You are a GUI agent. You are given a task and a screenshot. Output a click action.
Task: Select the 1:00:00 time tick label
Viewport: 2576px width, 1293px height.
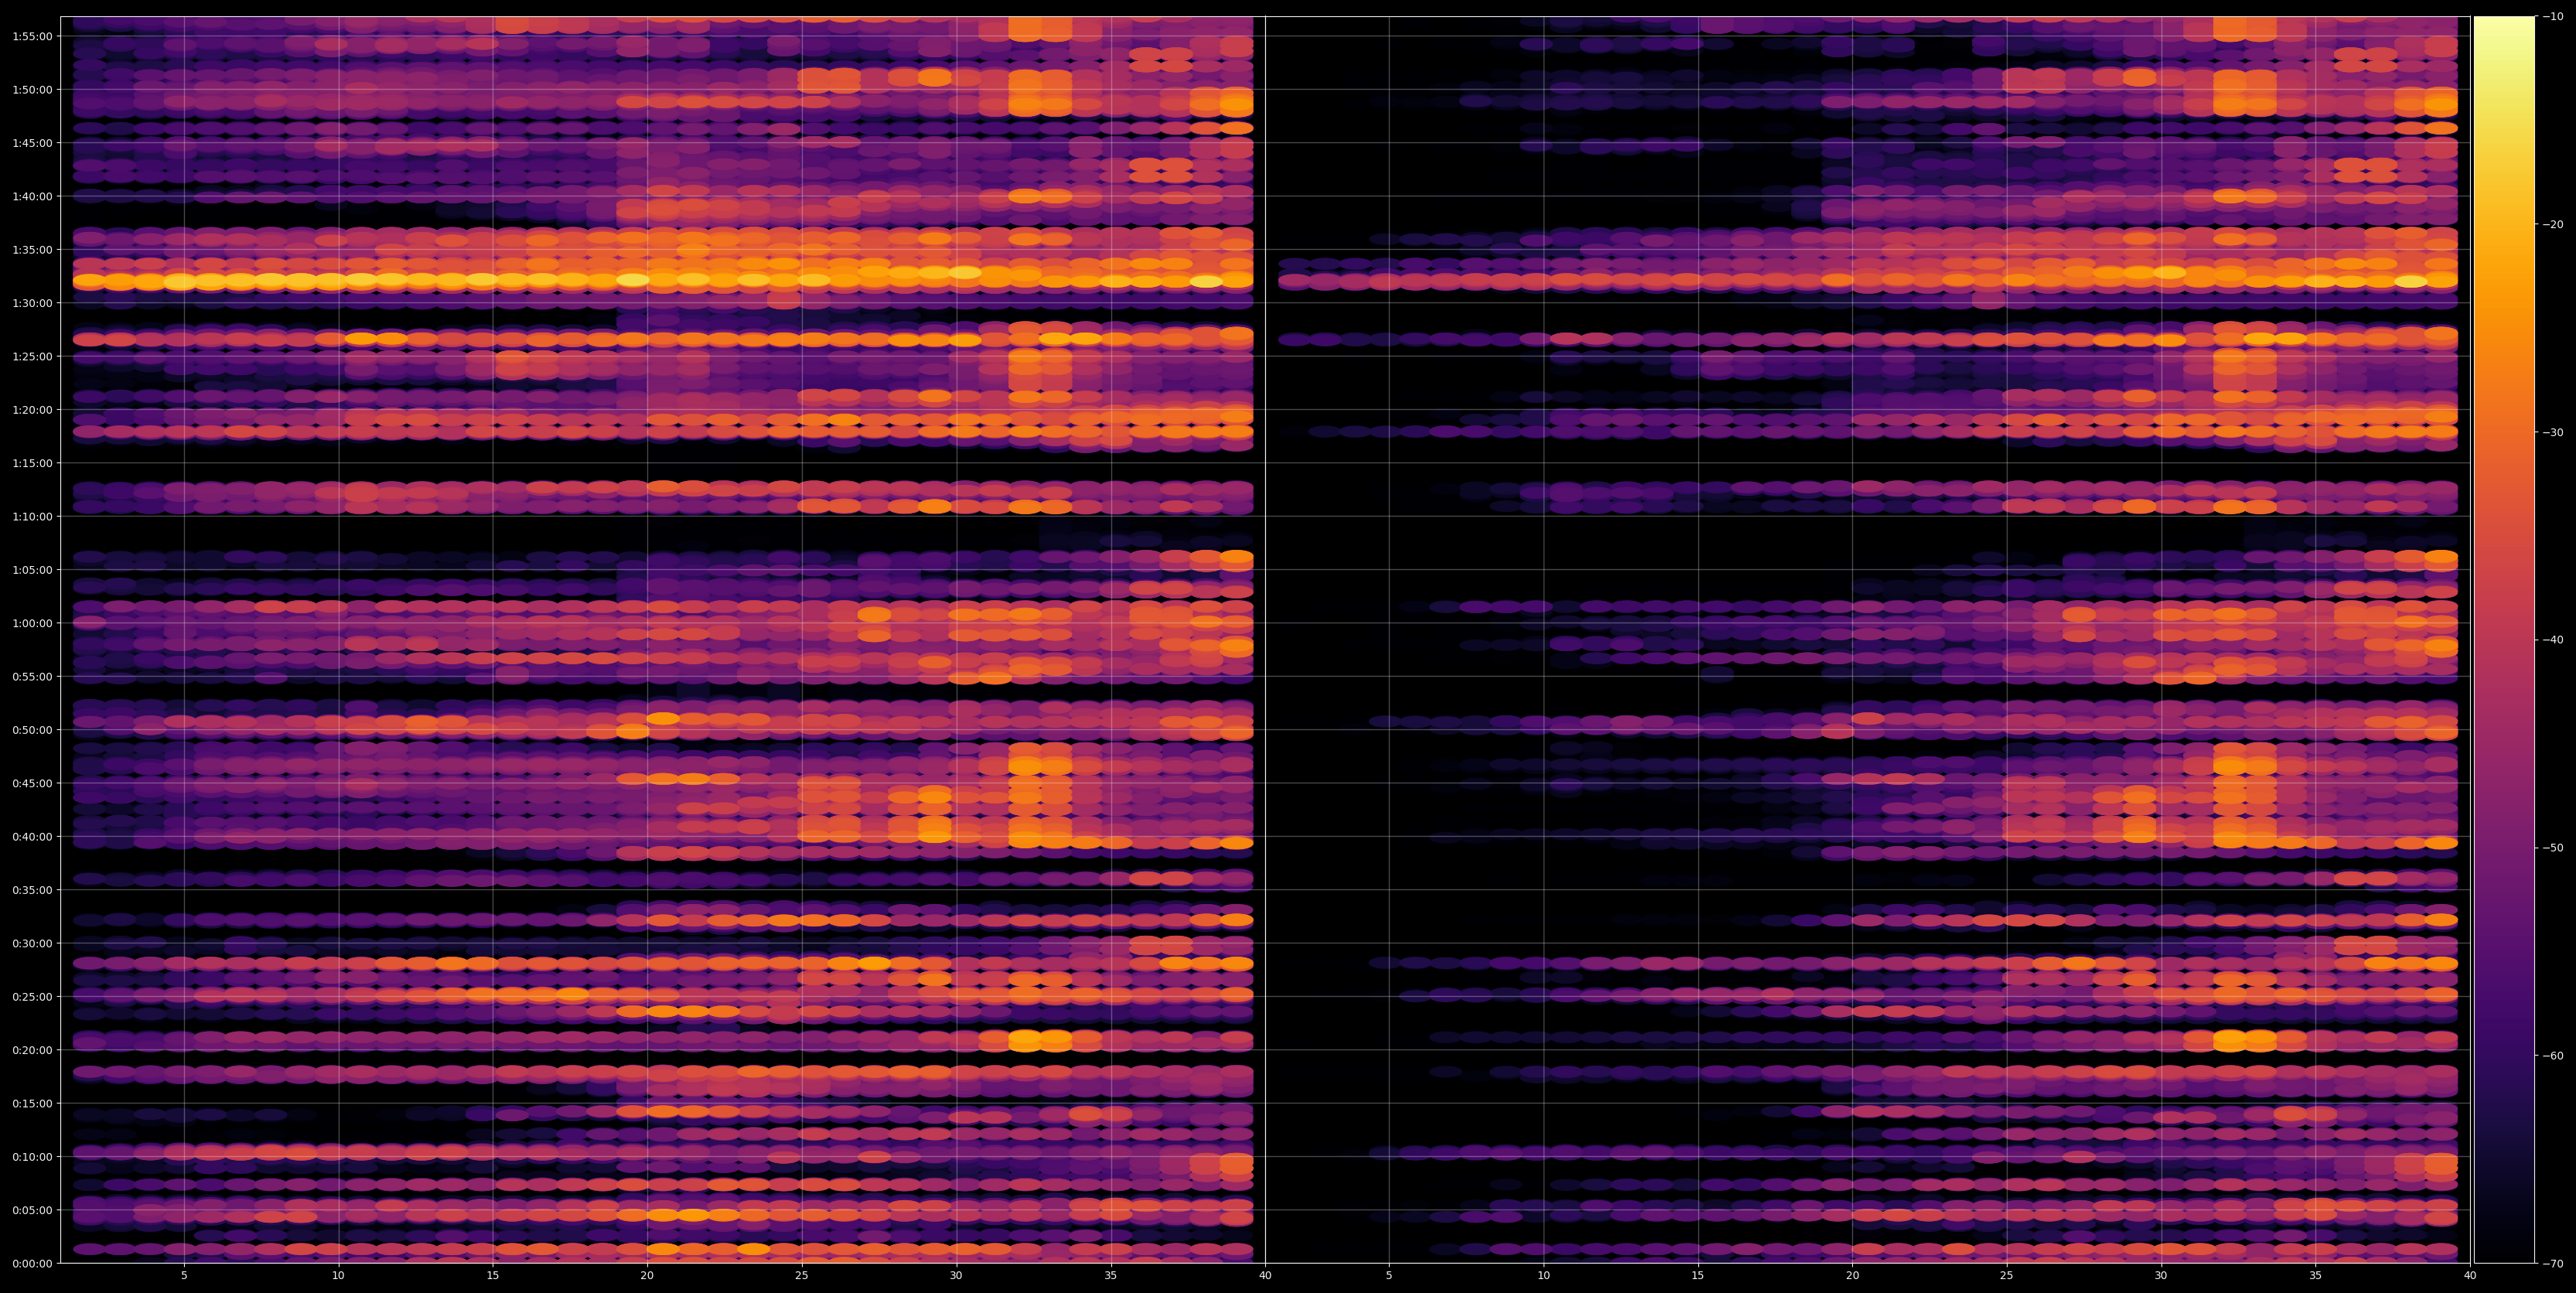point(32,623)
